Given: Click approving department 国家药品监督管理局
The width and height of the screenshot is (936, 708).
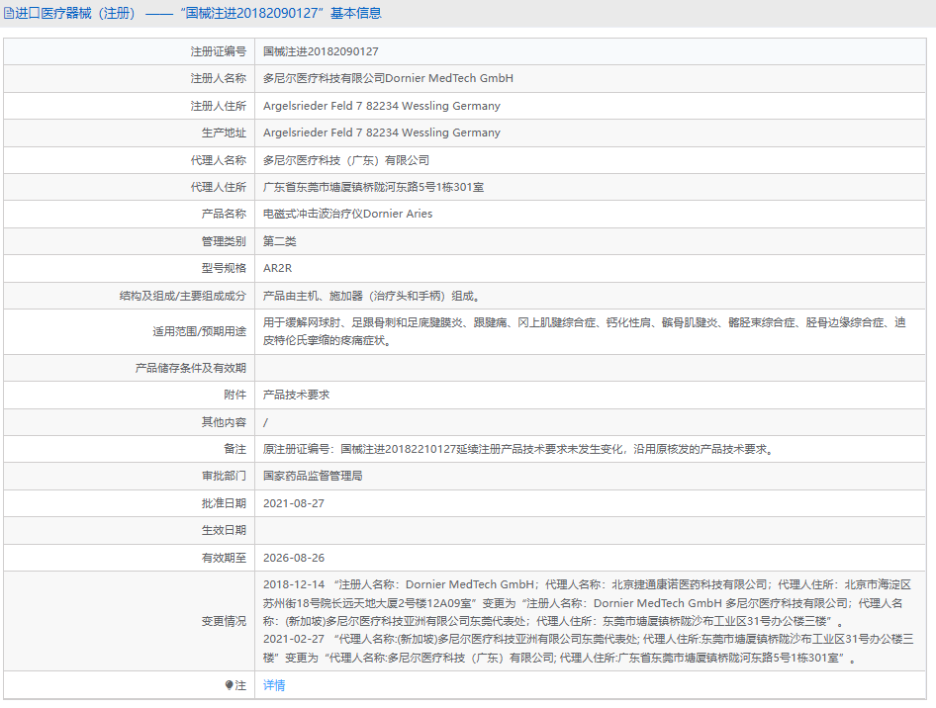Looking at the screenshot, I should coord(313,476).
